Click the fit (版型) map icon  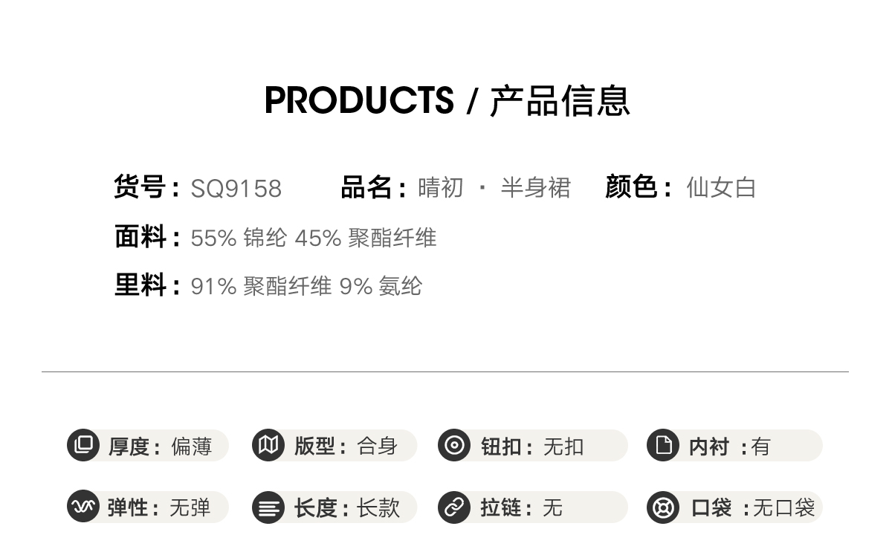pyautogui.click(x=268, y=445)
